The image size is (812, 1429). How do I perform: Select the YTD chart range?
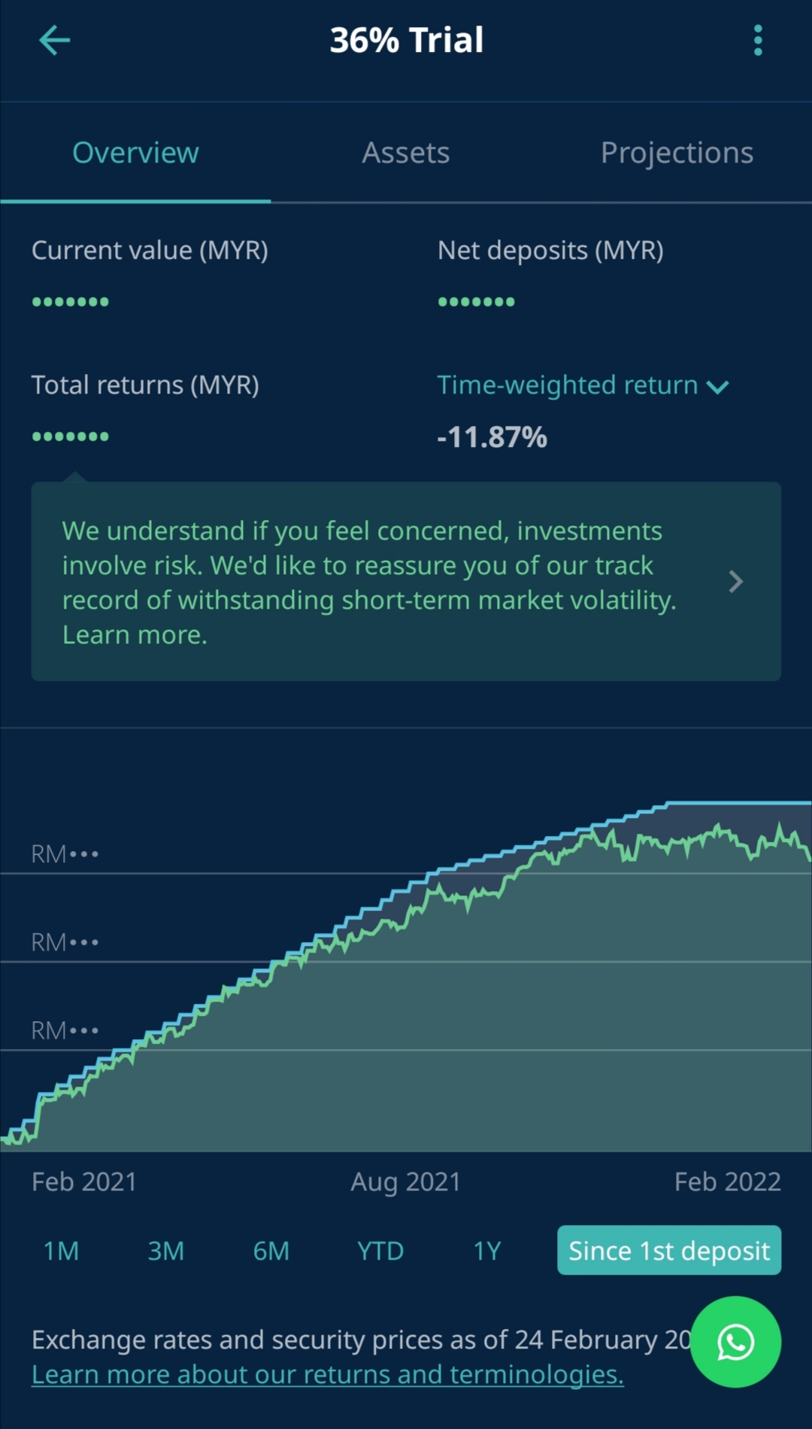(x=380, y=1251)
